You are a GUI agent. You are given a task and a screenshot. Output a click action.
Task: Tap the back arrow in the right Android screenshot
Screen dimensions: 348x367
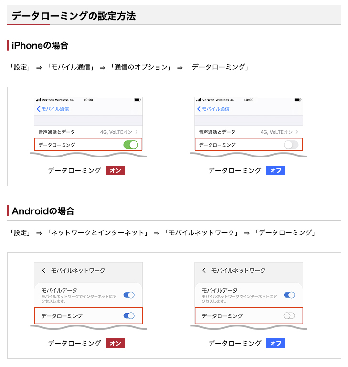pyautogui.click(x=204, y=270)
